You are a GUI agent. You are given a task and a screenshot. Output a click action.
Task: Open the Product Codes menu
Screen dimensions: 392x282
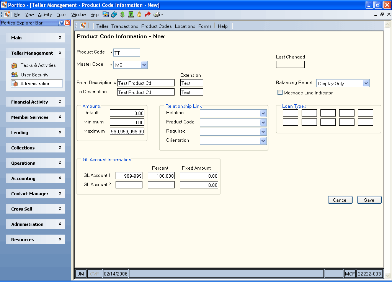(157, 26)
